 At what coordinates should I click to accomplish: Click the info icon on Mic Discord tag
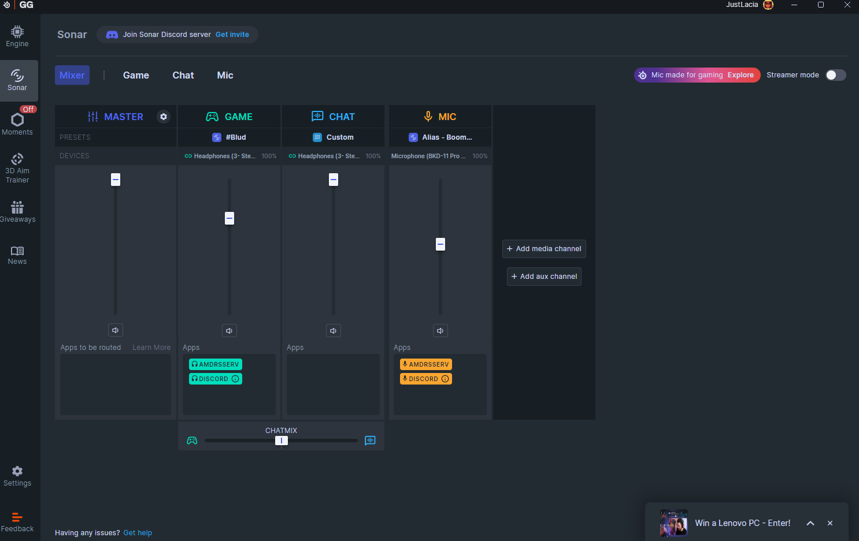pyautogui.click(x=445, y=379)
